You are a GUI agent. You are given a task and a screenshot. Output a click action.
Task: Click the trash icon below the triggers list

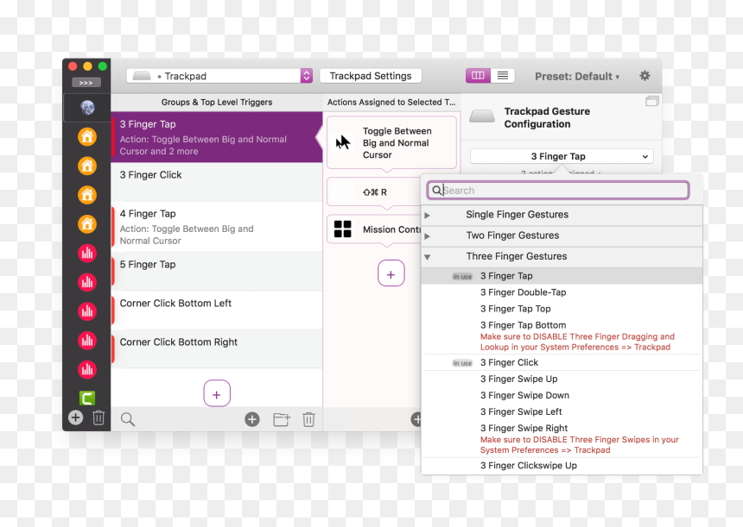pos(308,419)
